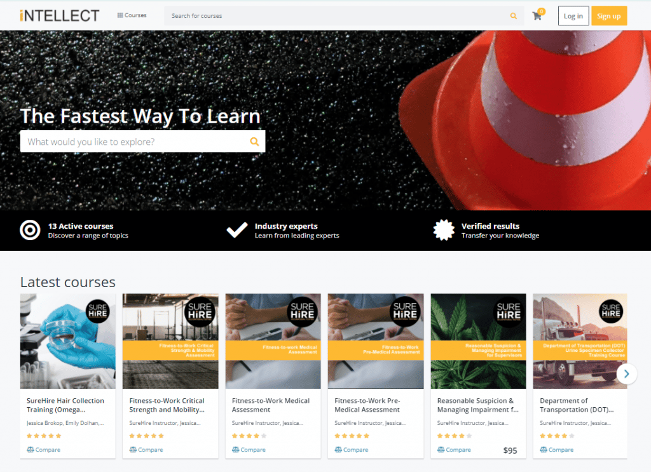Click the target icon beside 13 Active courses
The height and width of the screenshot is (472, 651).
pyautogui.click(x=30, y=230)
